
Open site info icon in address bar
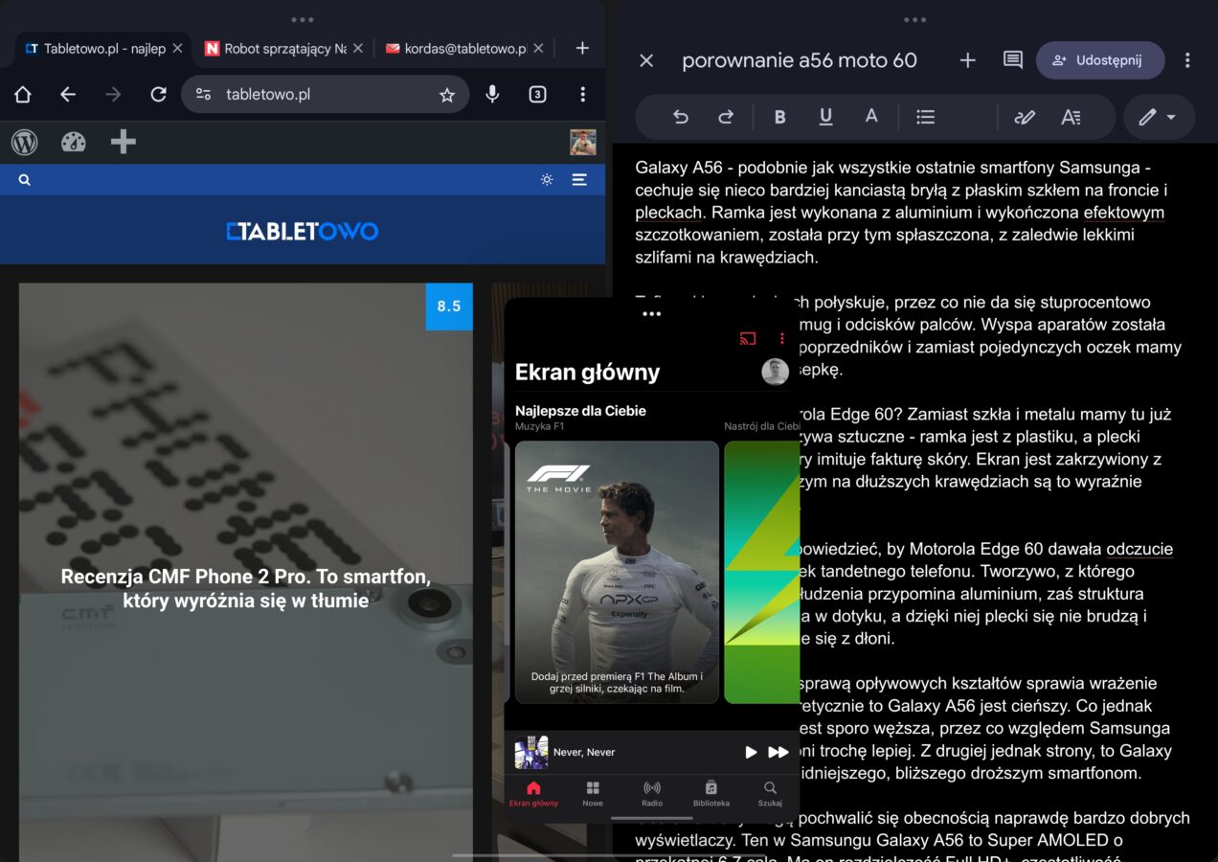(203, 94)
